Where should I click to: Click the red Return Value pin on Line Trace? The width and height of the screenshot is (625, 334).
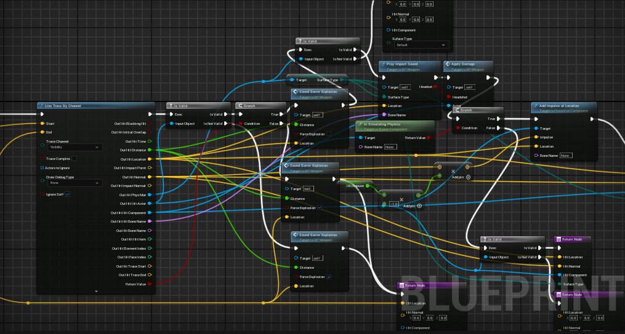pyautogui.click(x=150, y=284)
